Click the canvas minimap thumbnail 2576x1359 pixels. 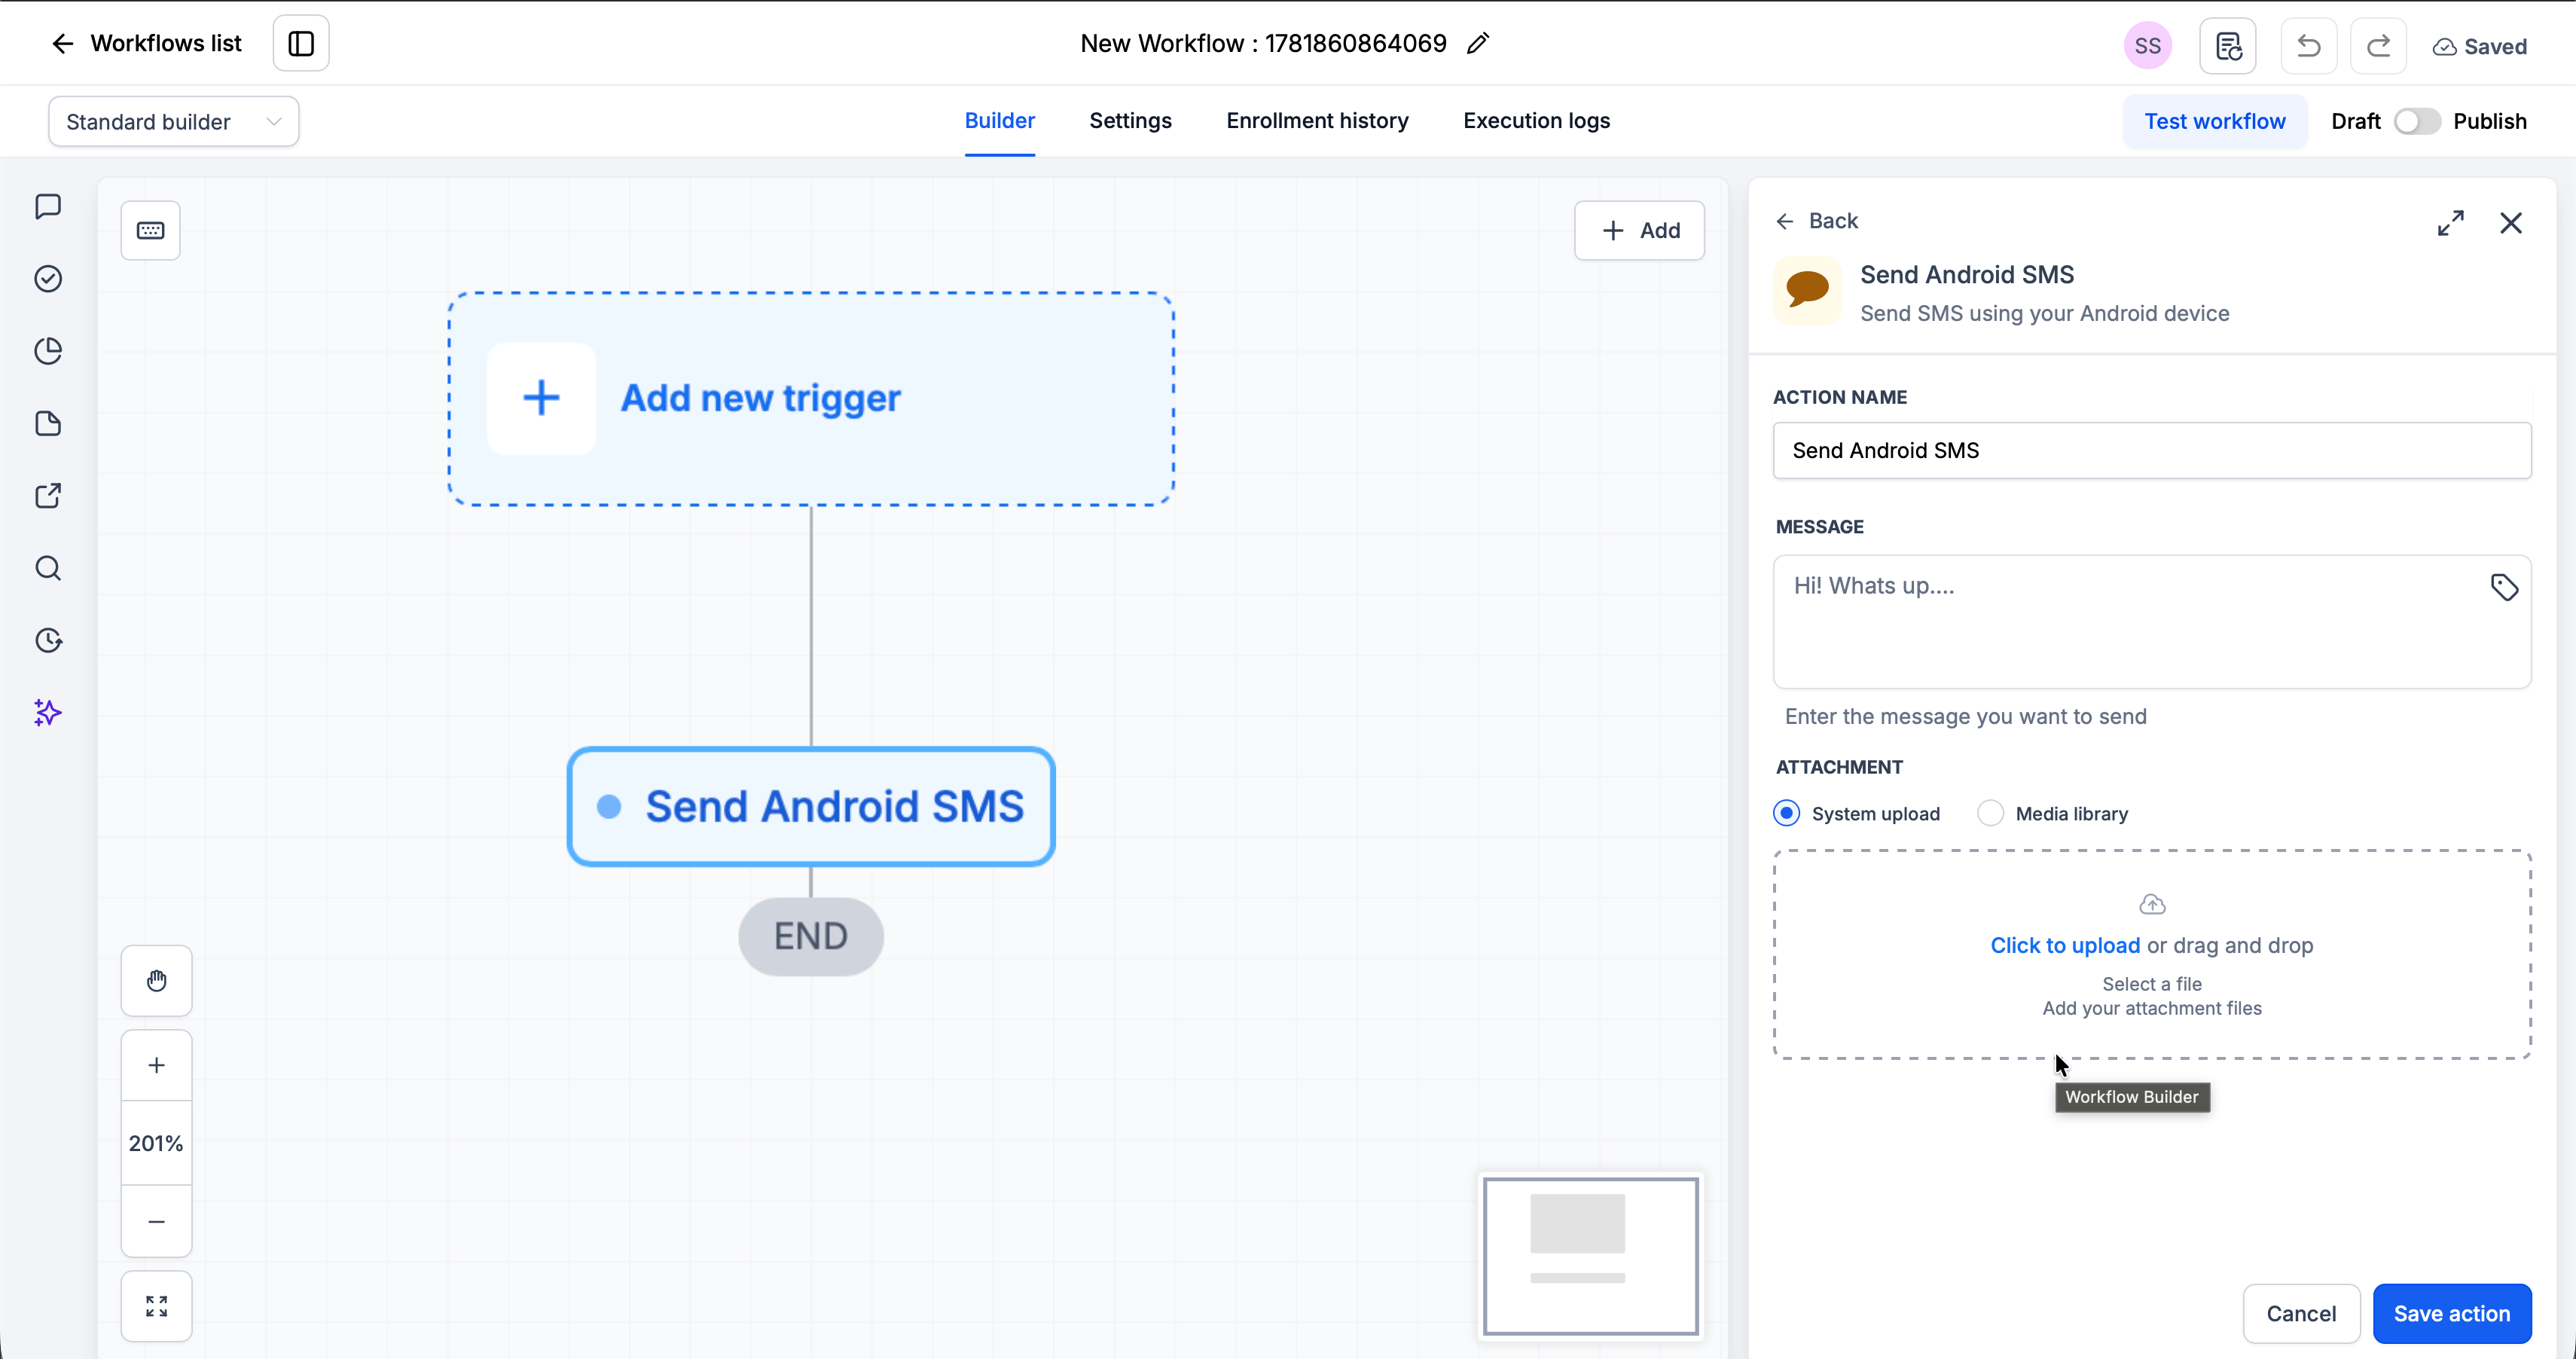(1590, 1256)
